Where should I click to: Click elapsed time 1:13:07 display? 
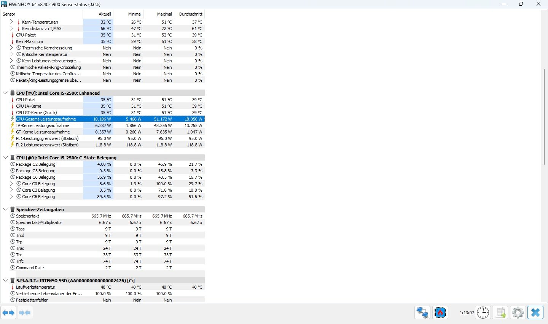tap(467, 313)
